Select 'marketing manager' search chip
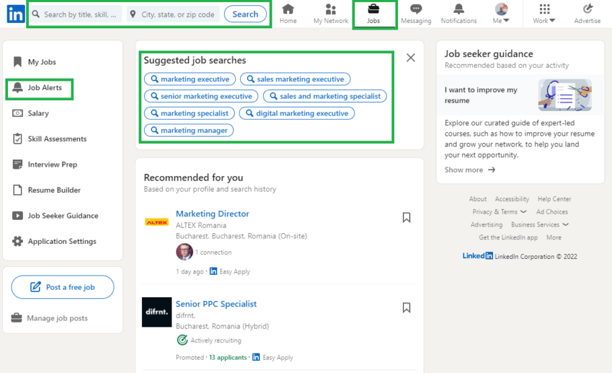This screenshot has height=373, width=612. point(189,130)
